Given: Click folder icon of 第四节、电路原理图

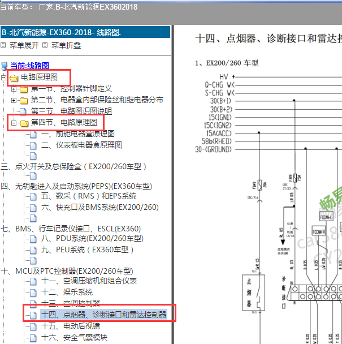Looking at the screenshot, I should tap(24, 123).
